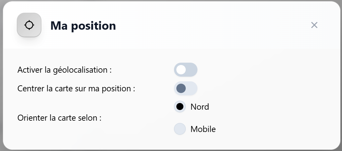The image size is (342, 151).
Task: Click the crosshair location icon
Action: (x=29, y=25)
